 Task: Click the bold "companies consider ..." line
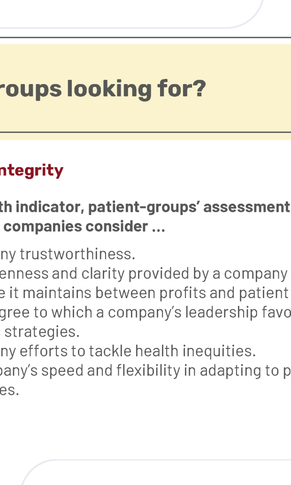click(84, 226)
